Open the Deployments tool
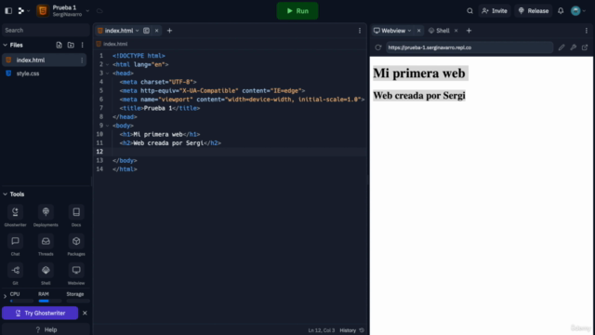This screenshot has width=595, height=335. [x=46, y=215]
